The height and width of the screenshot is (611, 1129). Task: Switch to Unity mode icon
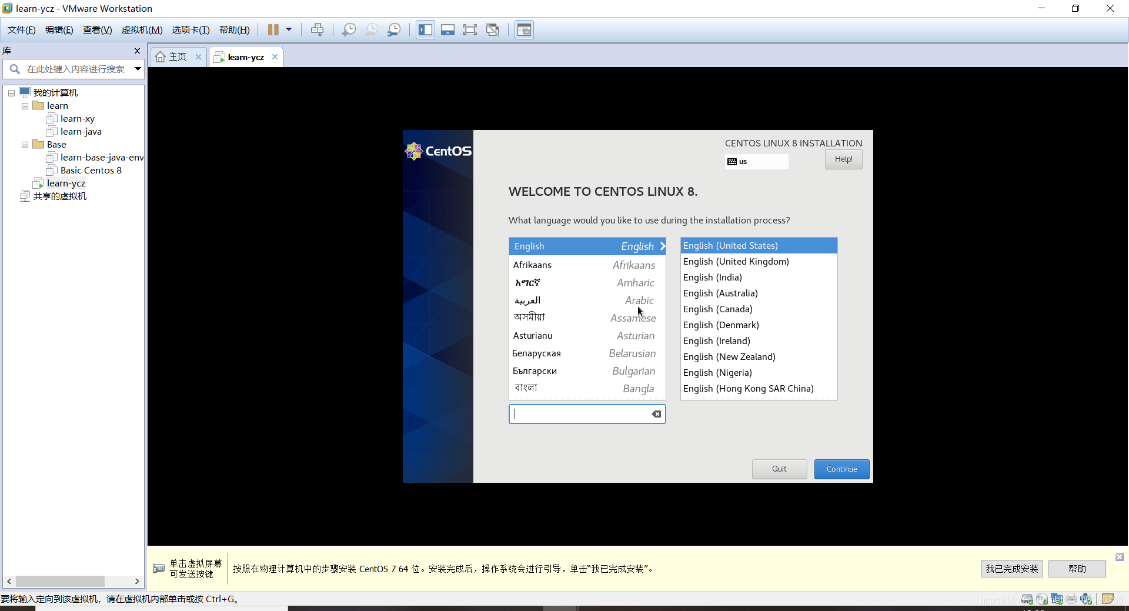[493, 30]
